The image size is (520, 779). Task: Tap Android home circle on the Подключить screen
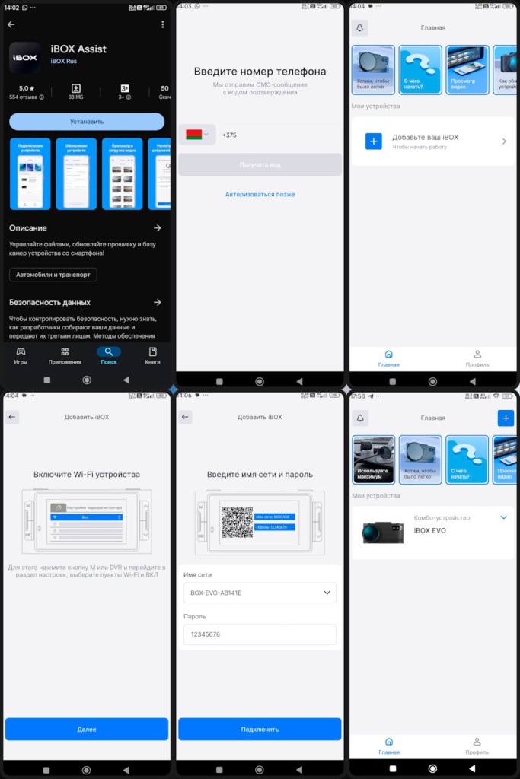point(259,770)
